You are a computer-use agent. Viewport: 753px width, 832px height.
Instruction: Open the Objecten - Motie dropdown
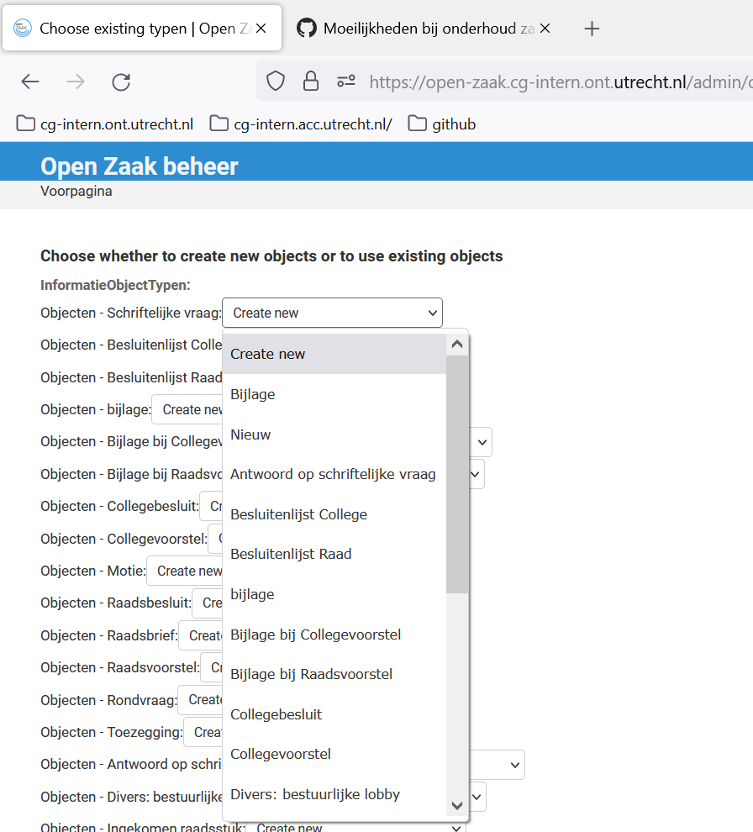pos(185,571)
